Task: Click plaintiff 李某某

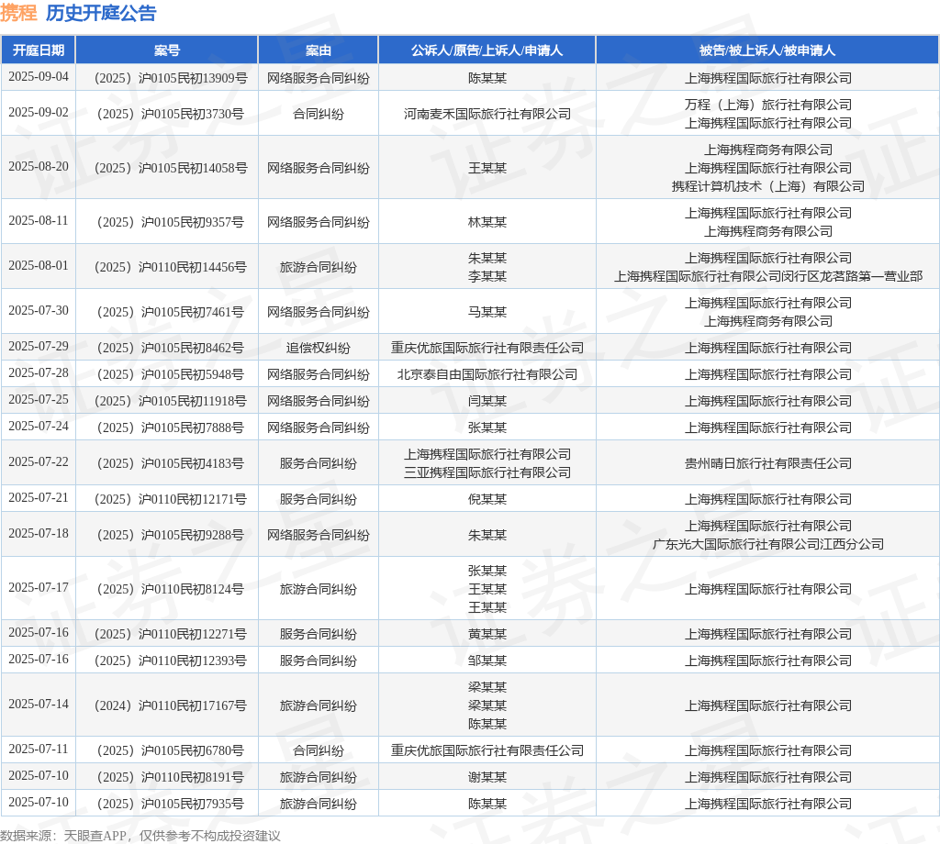Action: click(x=487, y=276)
